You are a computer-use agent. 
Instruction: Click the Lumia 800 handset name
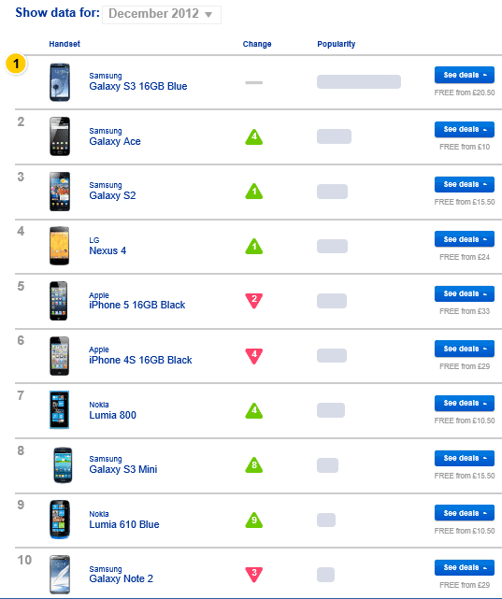point(112,415)
